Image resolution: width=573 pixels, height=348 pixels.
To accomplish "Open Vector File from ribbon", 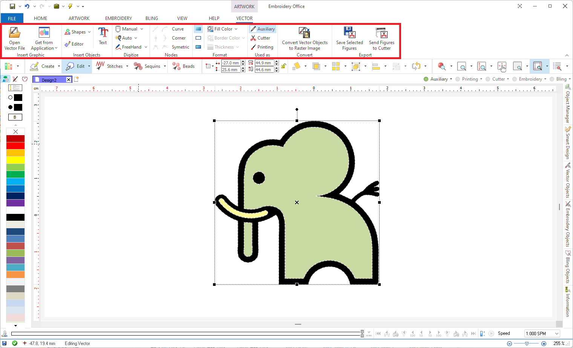I will 15,38.
